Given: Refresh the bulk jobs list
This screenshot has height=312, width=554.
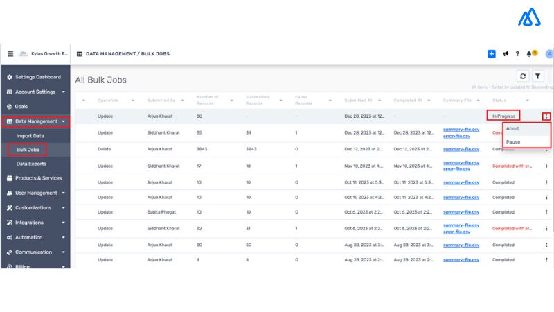Looking at the screenshot, I should 523,76.
